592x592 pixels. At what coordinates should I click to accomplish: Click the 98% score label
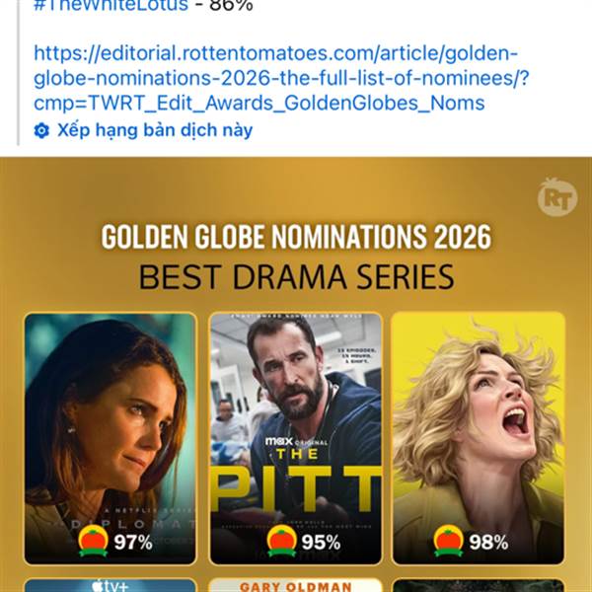tap(488, 542)
